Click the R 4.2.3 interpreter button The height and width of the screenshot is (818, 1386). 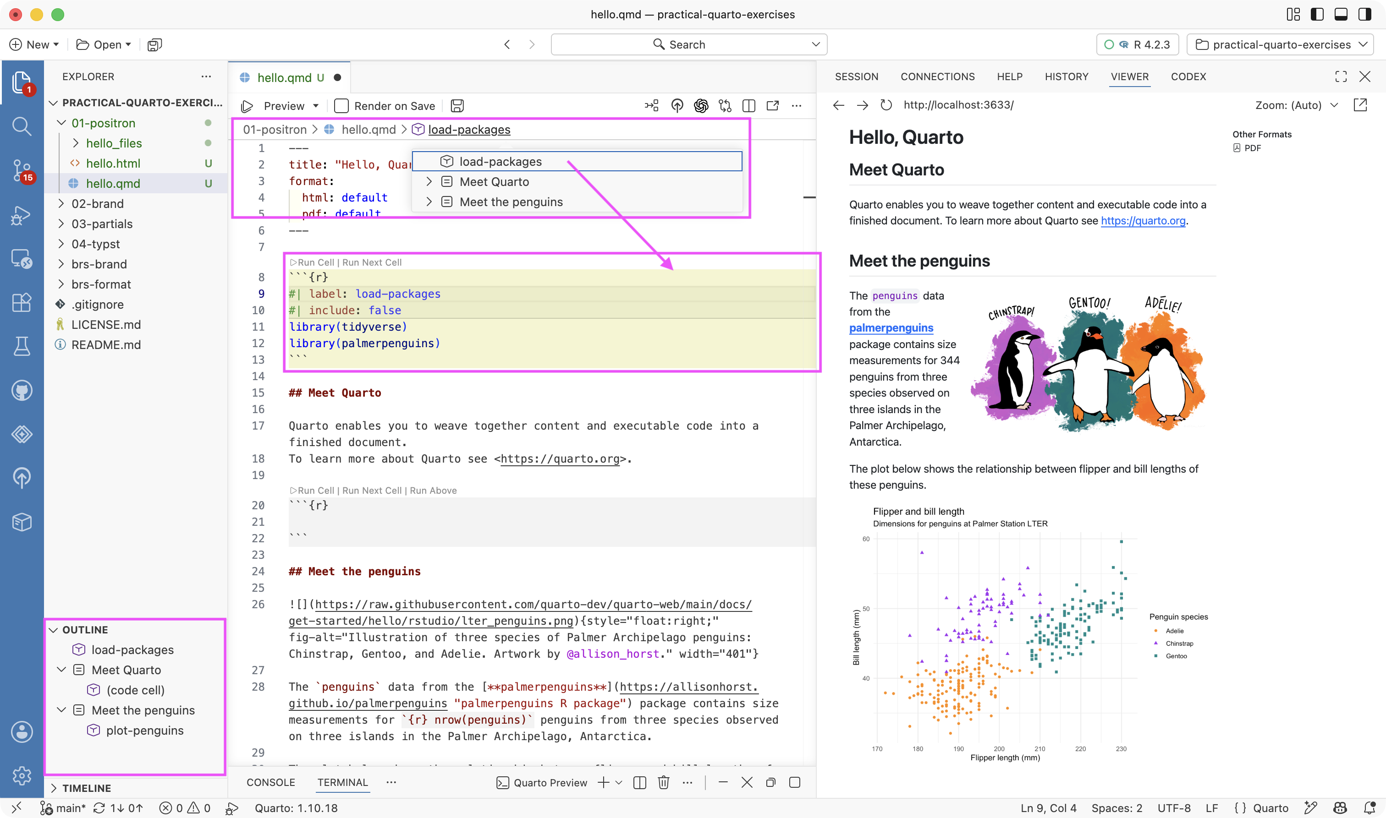tap(1137, 44)
